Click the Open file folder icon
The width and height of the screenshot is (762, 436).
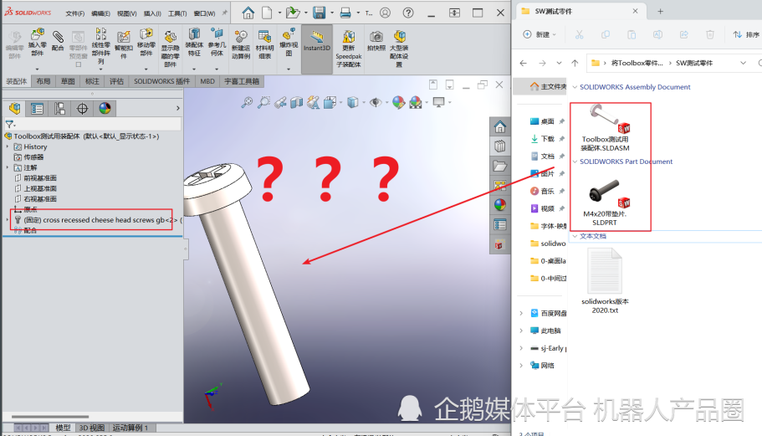click(x=293, y=13)
